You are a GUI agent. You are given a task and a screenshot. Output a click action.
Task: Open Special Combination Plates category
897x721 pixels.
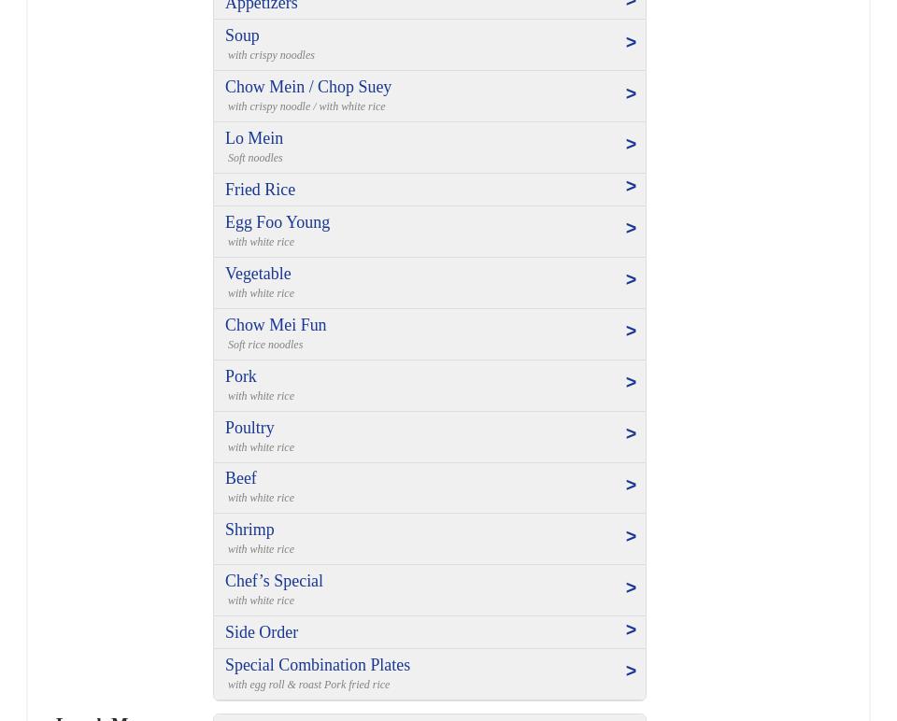318,665
